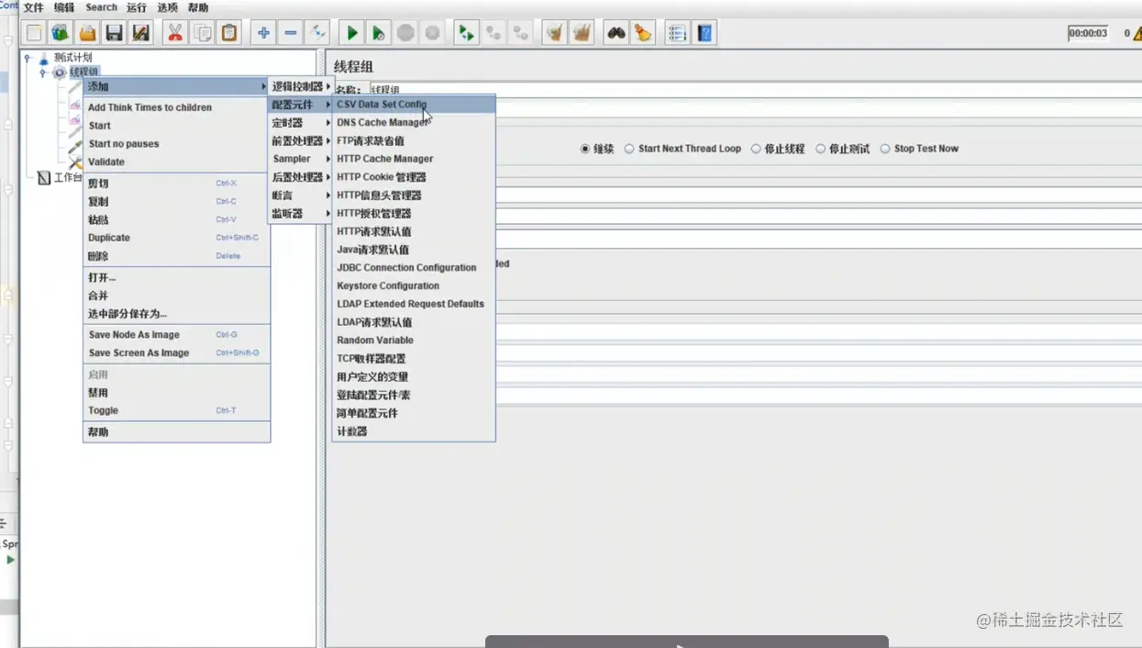
Task: Click the Collapse All minus icon
Action: 291,33
